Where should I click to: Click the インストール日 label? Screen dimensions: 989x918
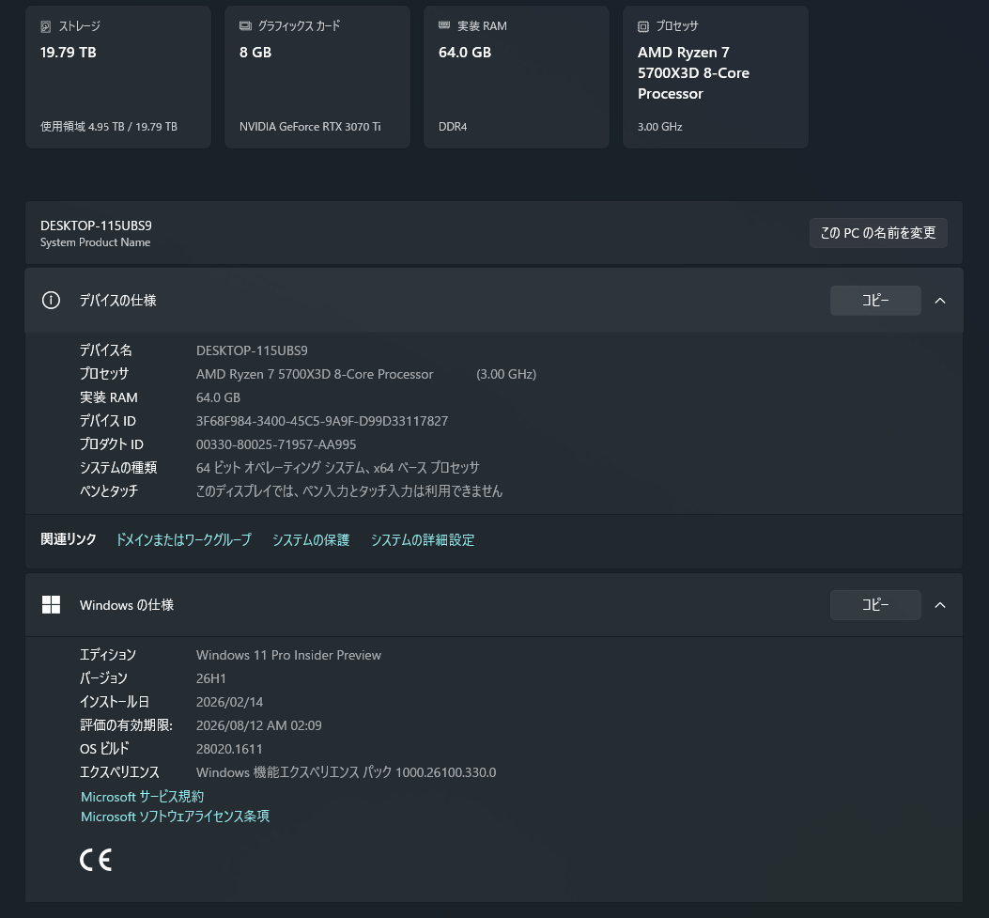115,702
